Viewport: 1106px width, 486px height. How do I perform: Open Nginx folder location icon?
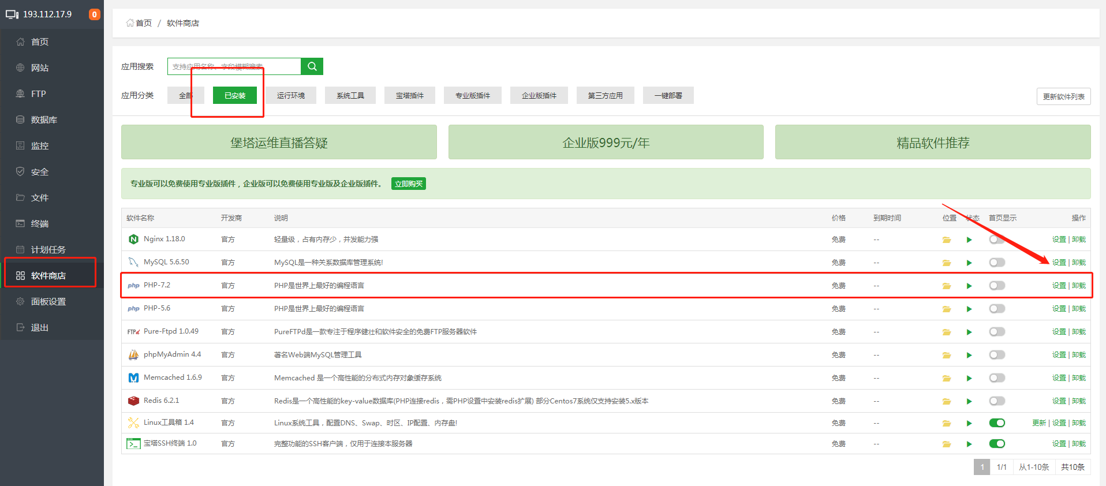947,240
